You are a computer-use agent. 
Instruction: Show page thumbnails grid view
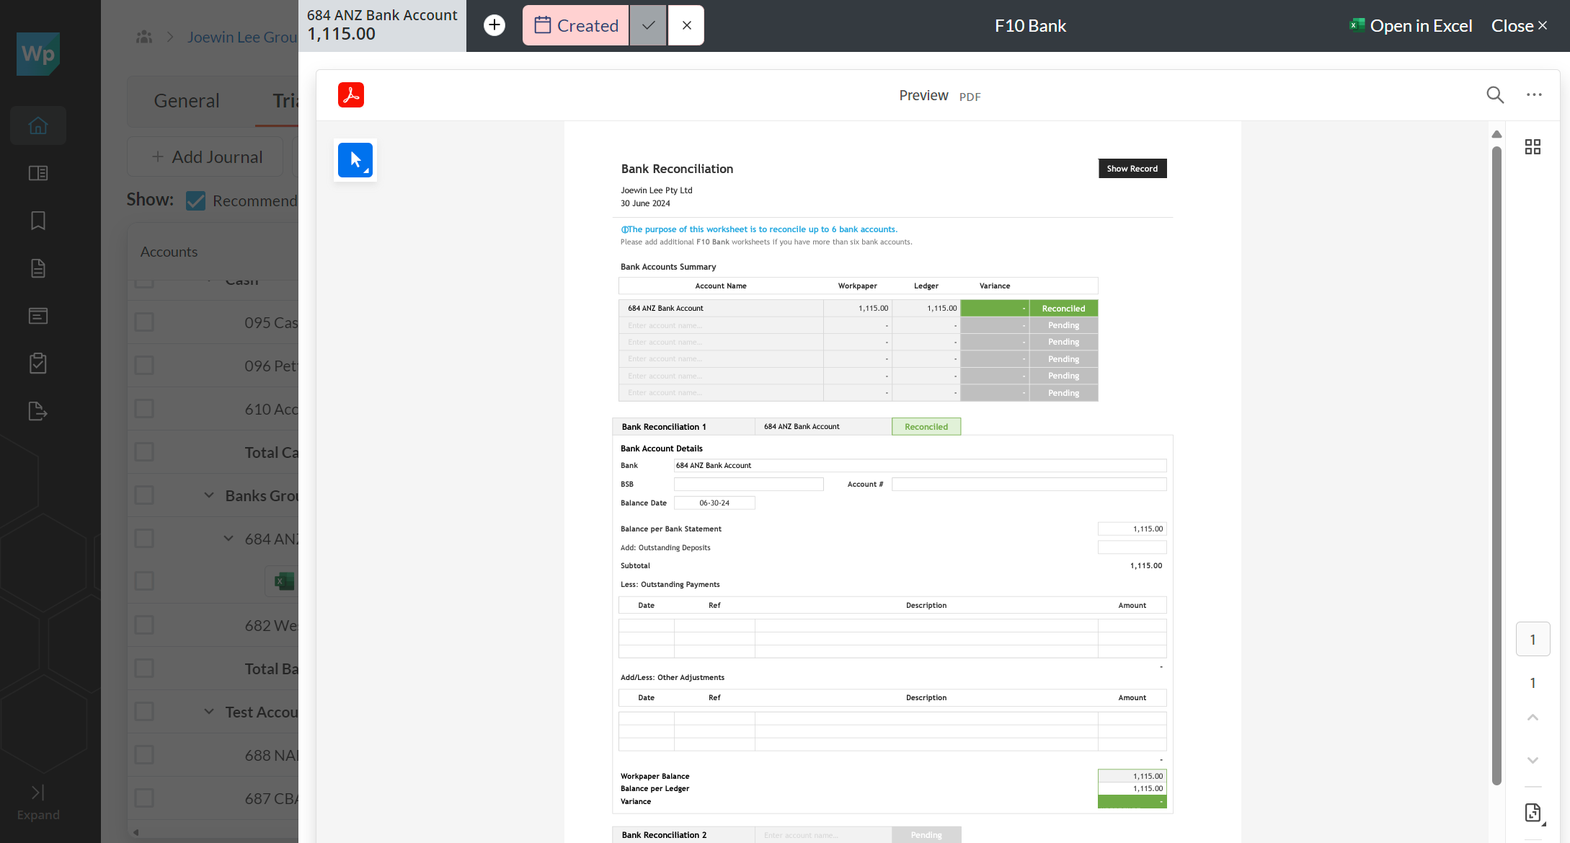[1533, 147]
